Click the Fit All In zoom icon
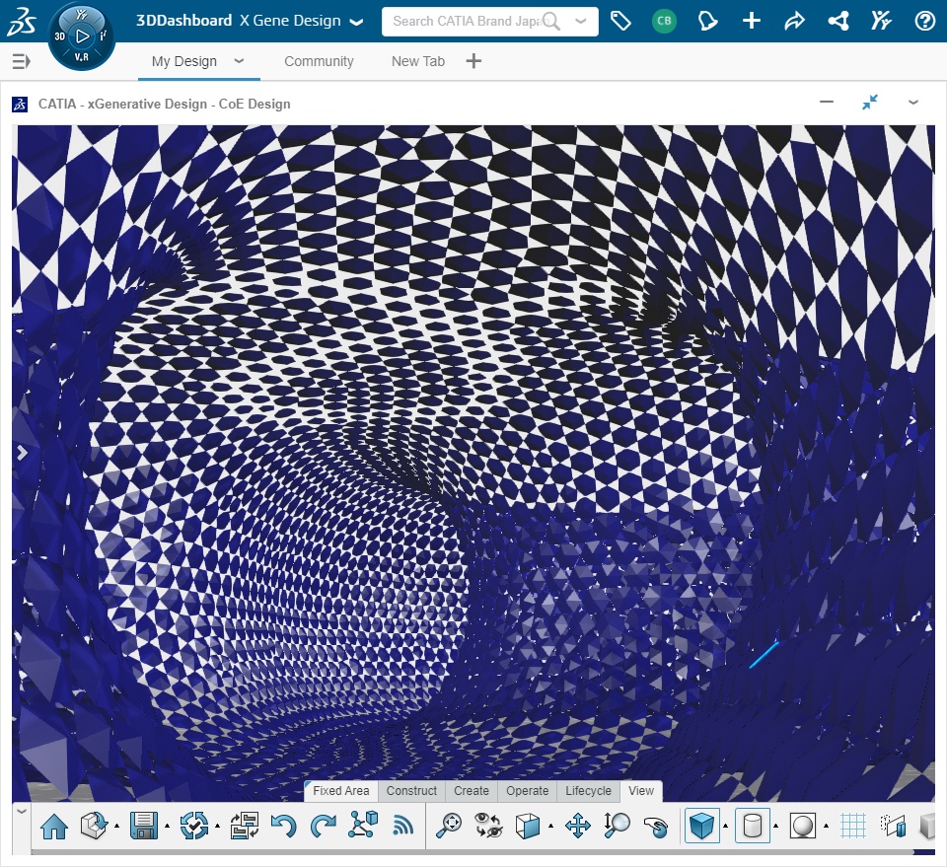Image resolution: width=947 pixels, height=867 pixels. coord(449,826)
